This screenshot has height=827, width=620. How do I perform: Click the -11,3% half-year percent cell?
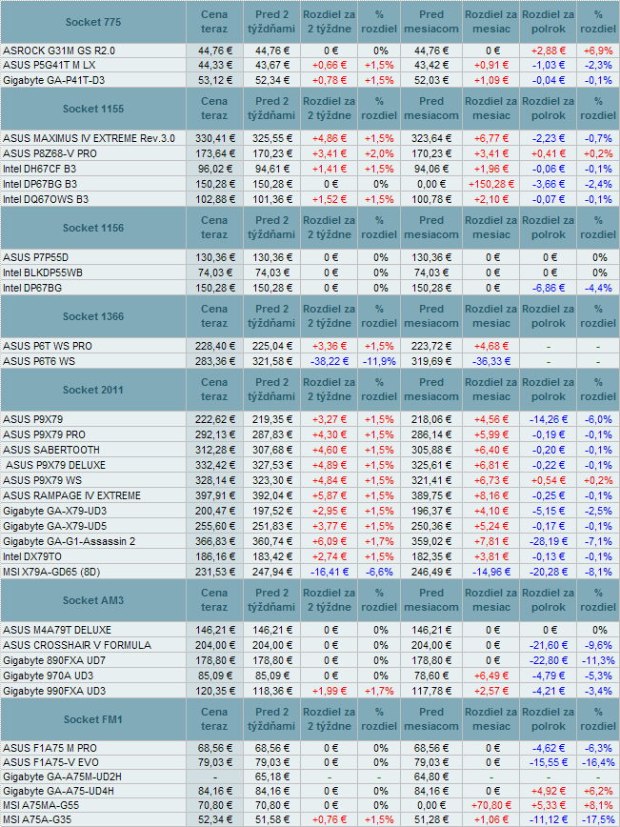pyautogui.click(x=598, y=660)
